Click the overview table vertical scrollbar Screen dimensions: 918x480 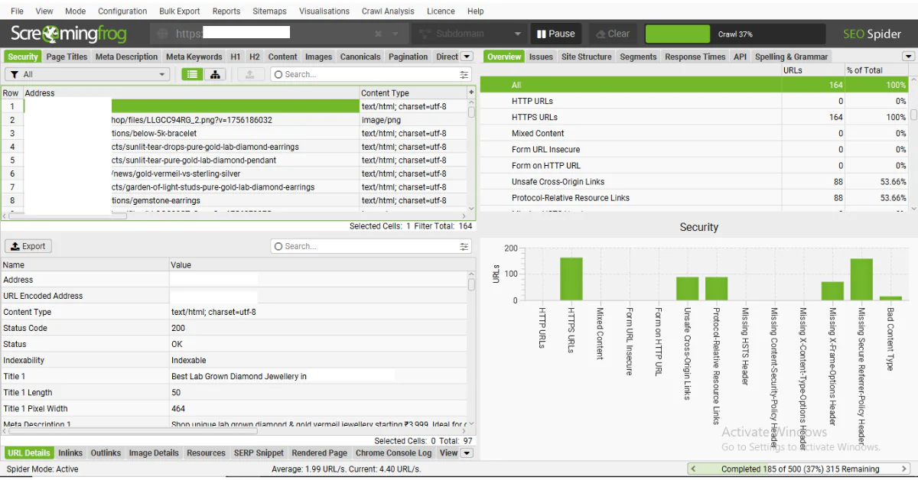(x=913, y=115)
